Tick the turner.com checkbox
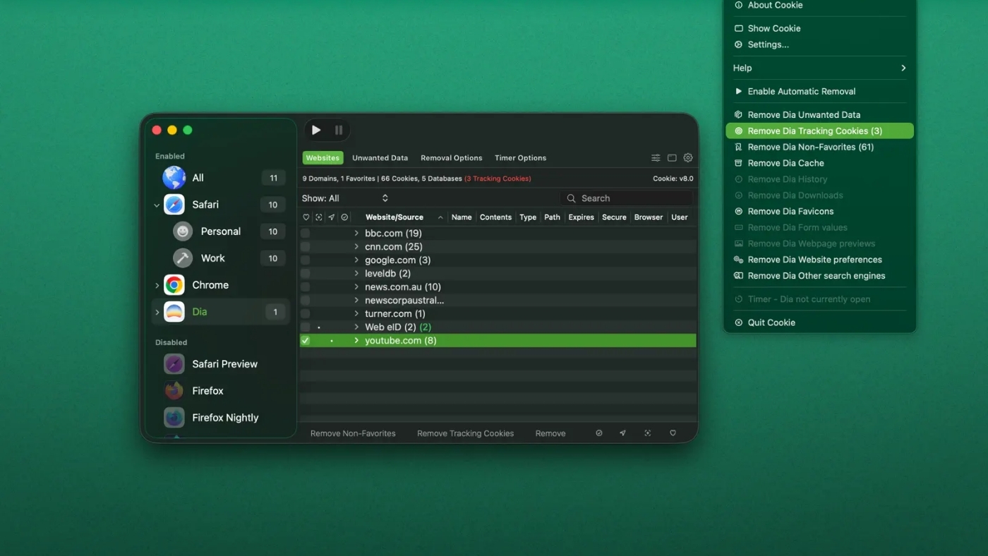 point(306,314)
